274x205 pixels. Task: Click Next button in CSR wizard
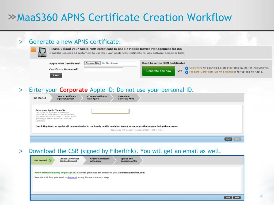point(237,198)
